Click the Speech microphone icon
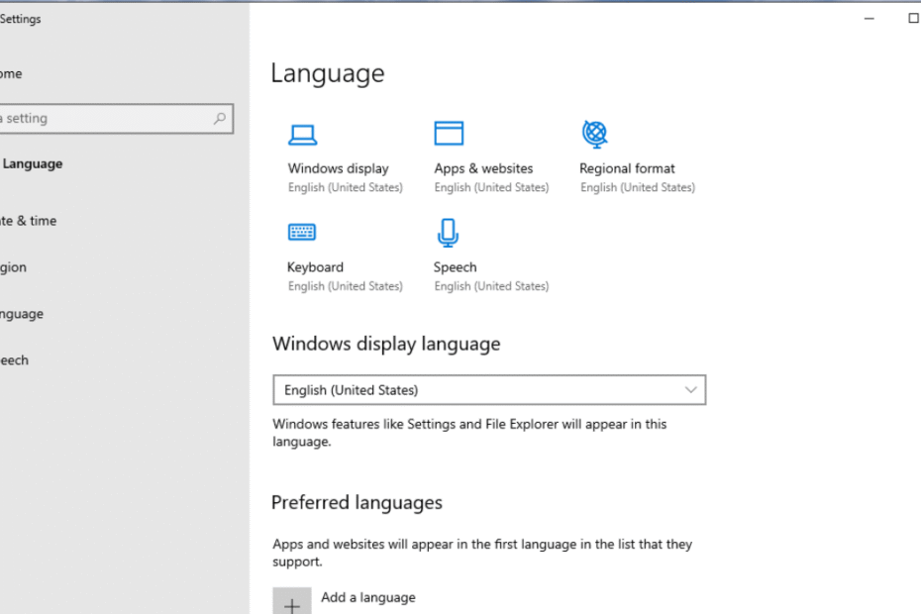Viewport: 921px width, 614px height. coord(449,233)
